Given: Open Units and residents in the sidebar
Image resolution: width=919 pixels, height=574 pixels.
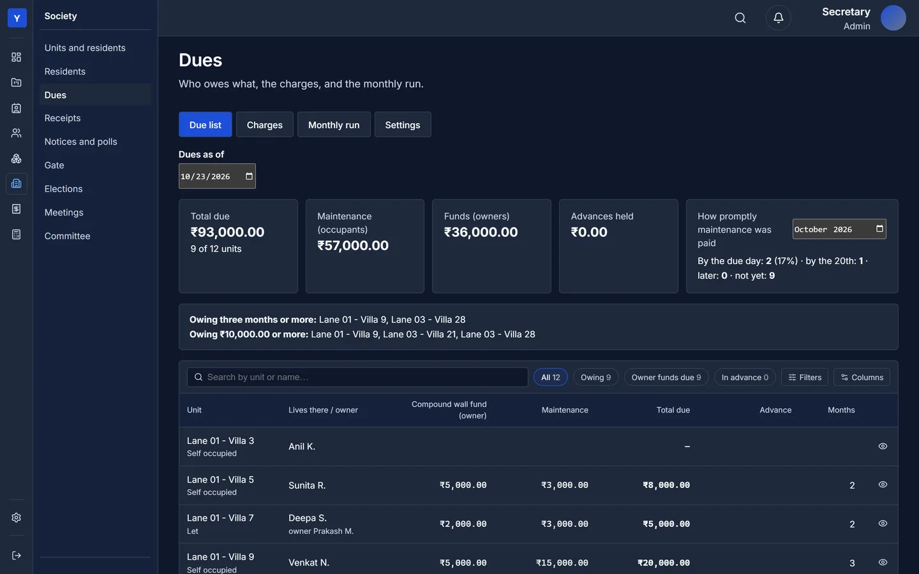Looking at the screenshot, I should point(95,48).
